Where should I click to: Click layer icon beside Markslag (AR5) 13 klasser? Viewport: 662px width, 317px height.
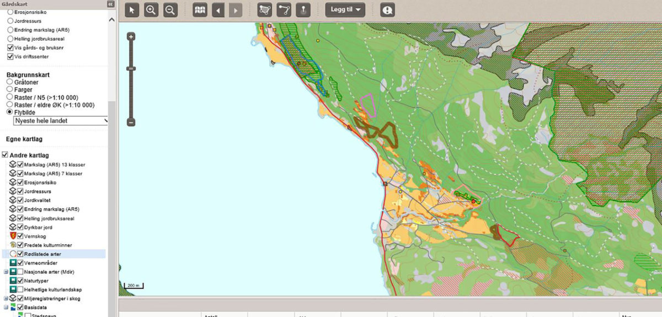click(12, 165)
